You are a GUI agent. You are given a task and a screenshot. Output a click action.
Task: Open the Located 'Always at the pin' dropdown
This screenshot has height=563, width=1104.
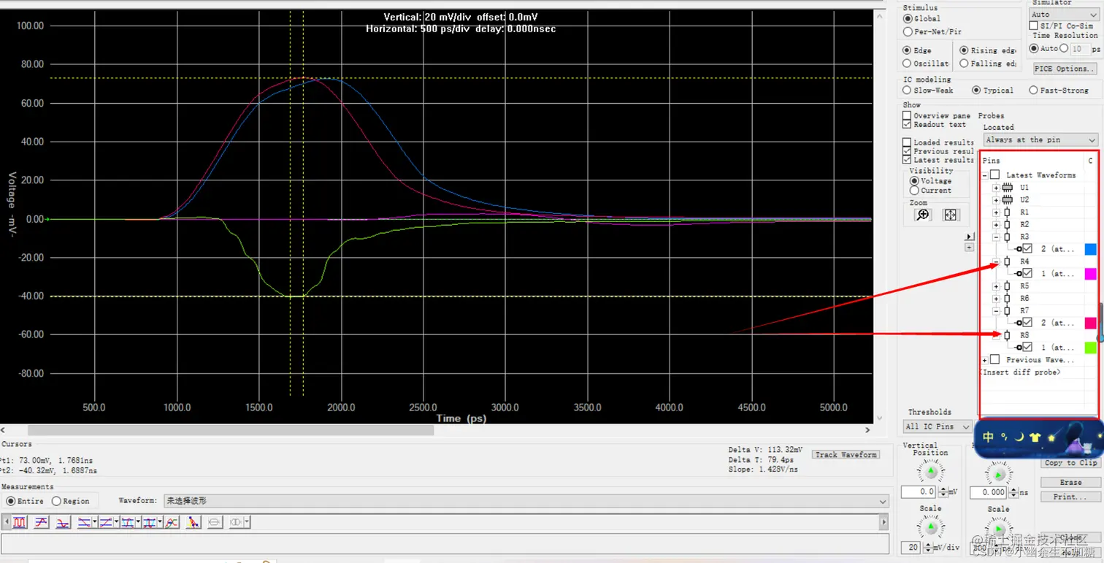tap(1040, 139)
